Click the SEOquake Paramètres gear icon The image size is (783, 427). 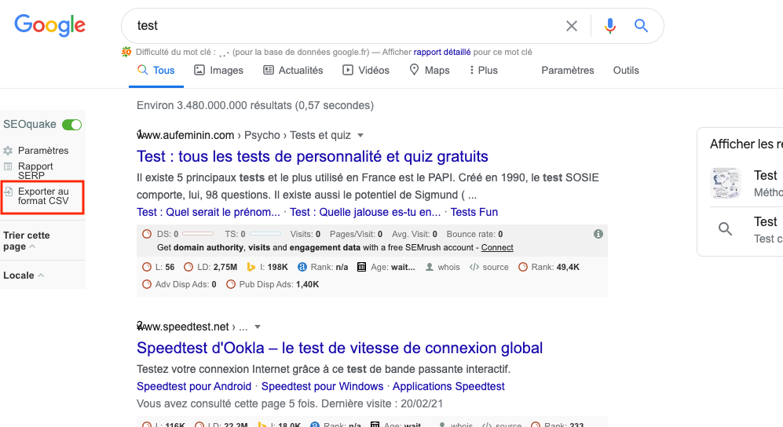(8, 151)
